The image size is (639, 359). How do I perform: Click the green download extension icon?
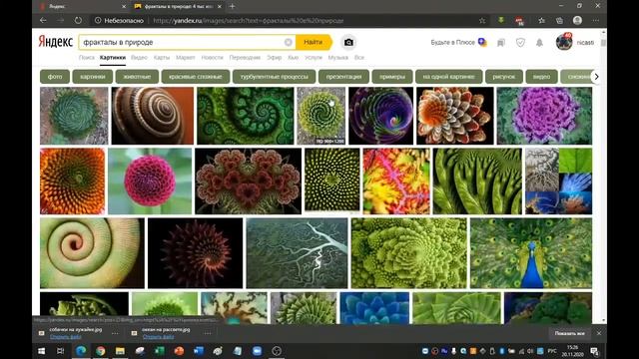coord(501,20)
